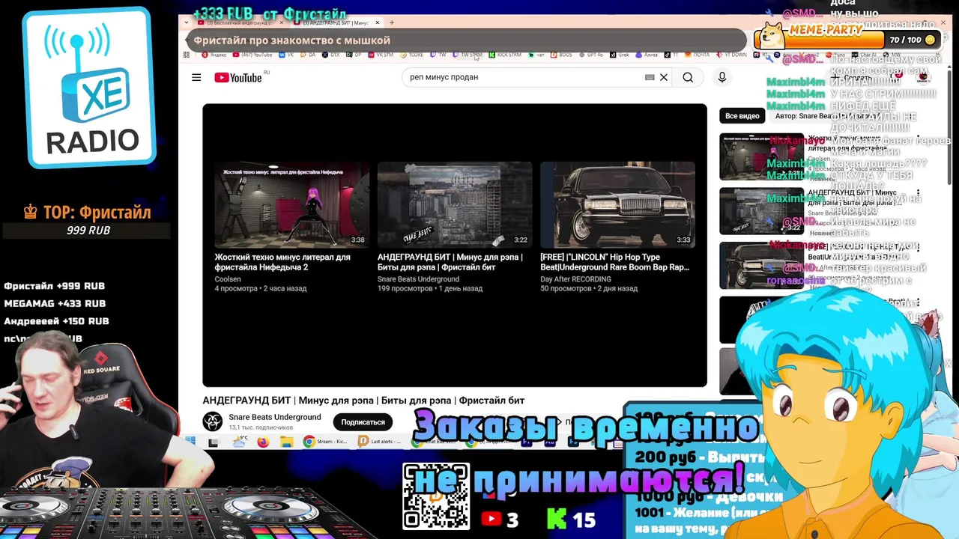This screenshot has width=959, height=539.
Task: Open the Алиса bookmark
Action: 645,55
